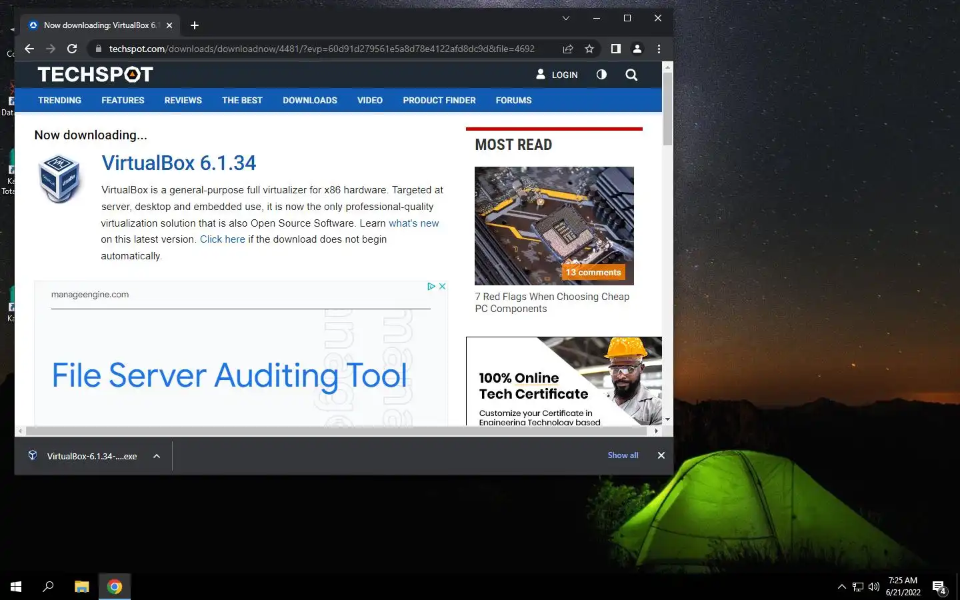Toggle TechSpot dark mode contrast icon
Image resolution: width=960 pixels, height=600 pixels.
(x=601, y=74)
